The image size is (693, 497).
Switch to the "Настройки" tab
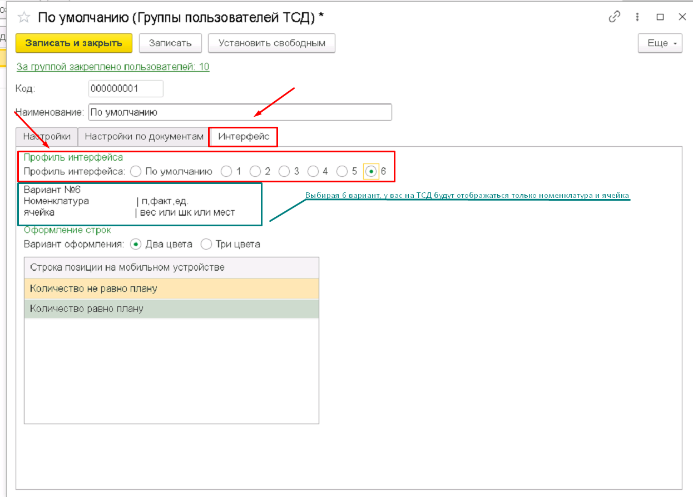point(47,137)
